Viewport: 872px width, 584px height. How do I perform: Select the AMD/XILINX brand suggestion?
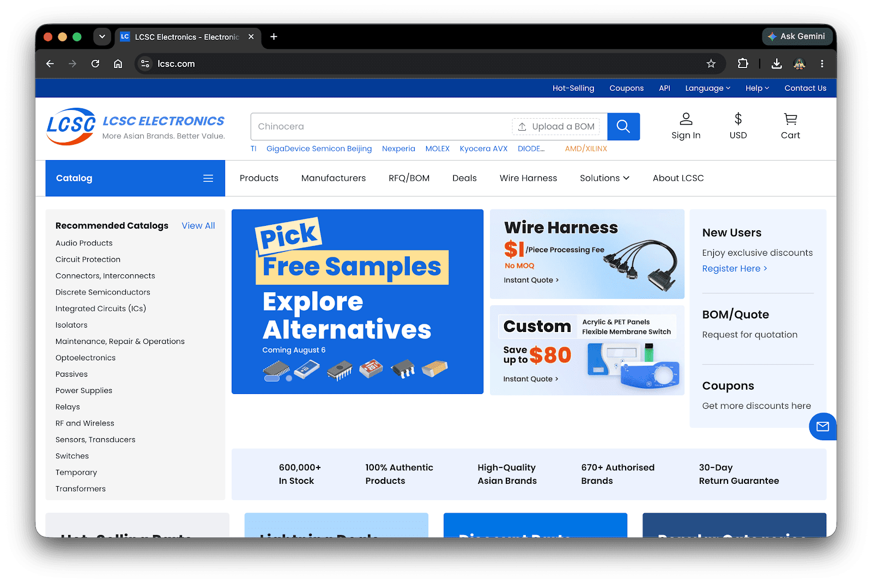(586, 149)
